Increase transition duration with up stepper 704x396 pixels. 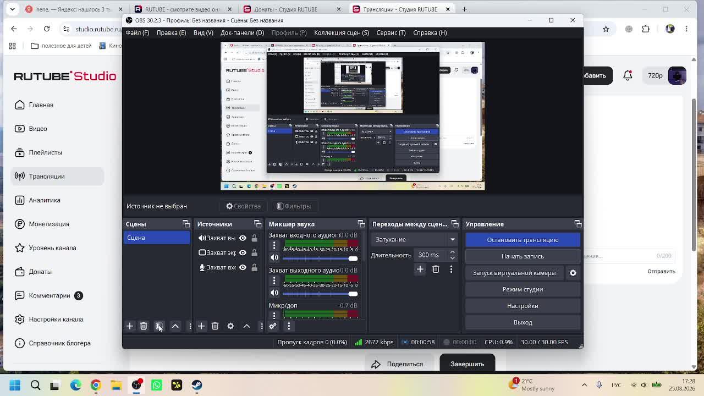tap(453, 252)
